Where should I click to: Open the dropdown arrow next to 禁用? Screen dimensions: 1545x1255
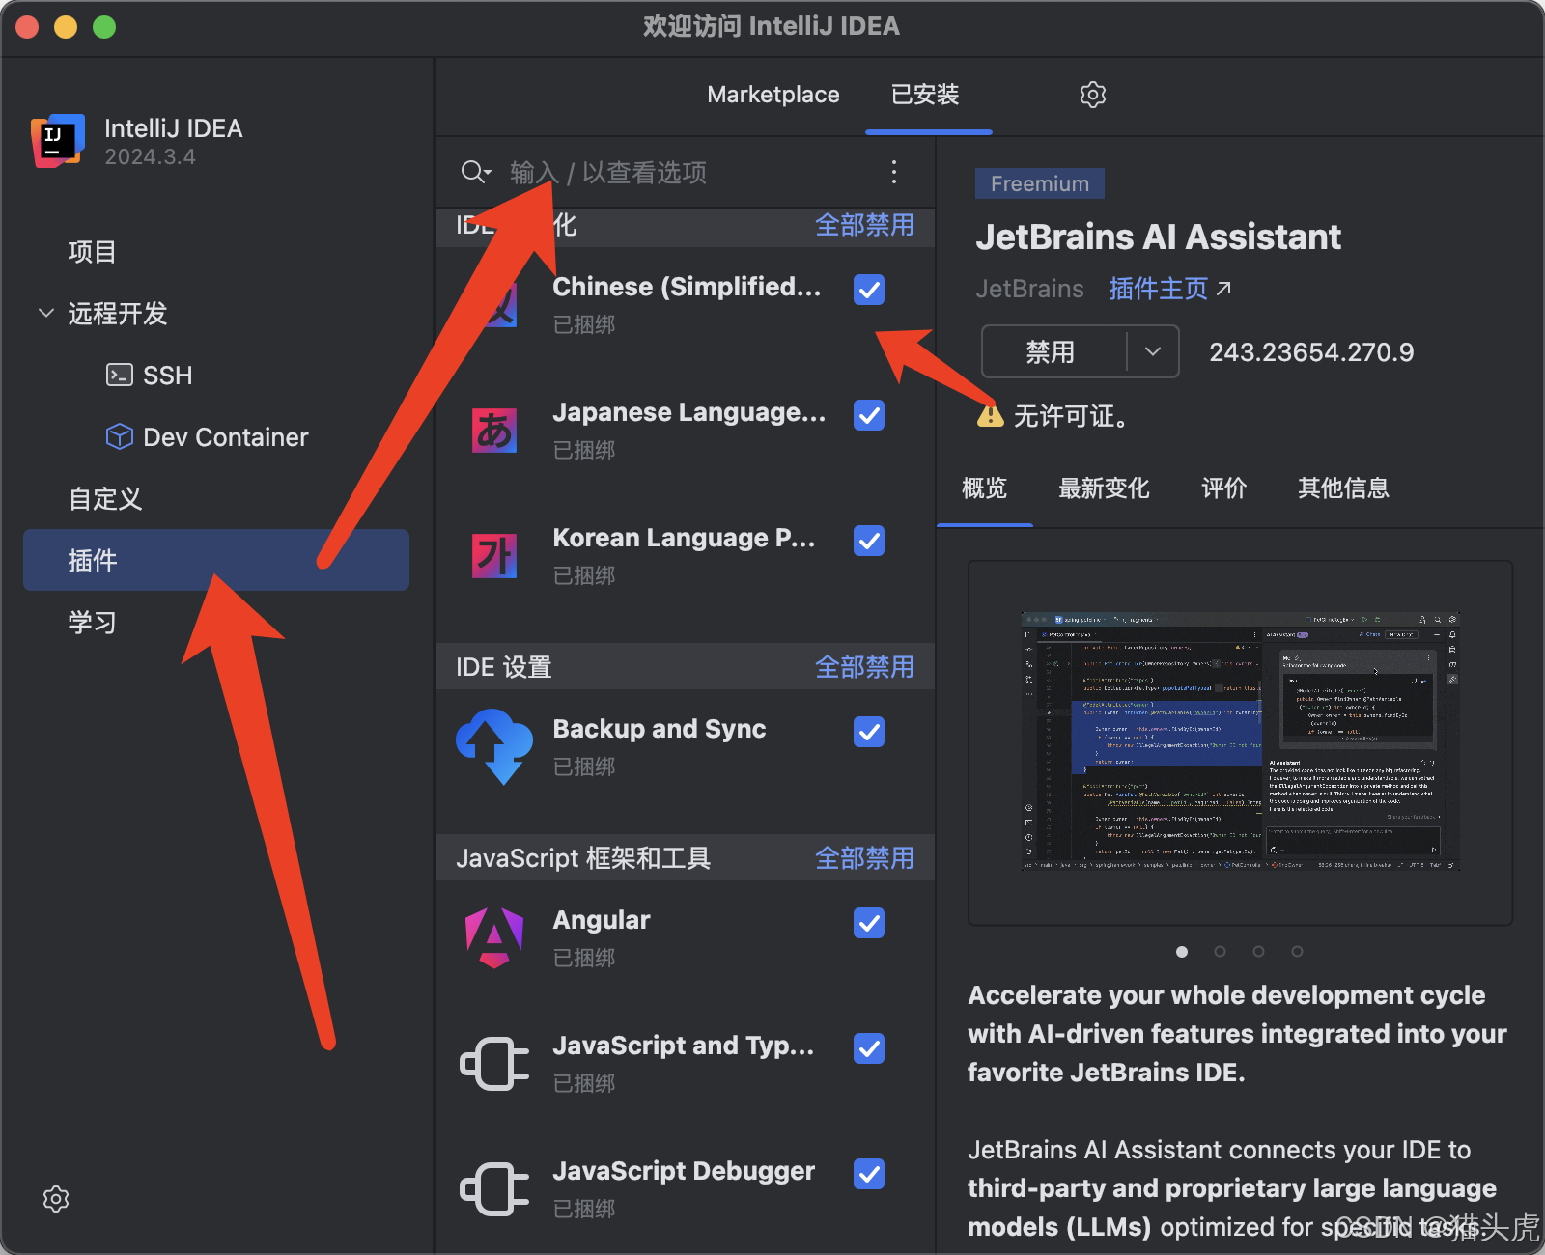point(1153,351)
